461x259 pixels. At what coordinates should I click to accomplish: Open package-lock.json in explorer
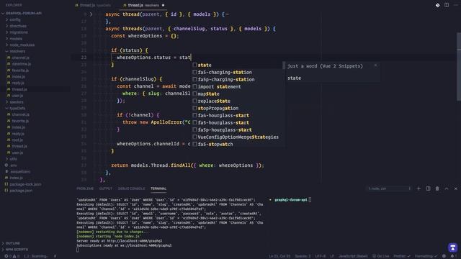tap(25, 184)
